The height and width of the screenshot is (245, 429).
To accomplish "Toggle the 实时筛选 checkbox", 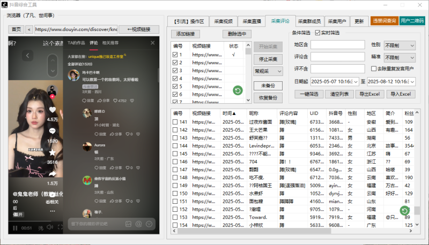I will [x=318, y=33].
